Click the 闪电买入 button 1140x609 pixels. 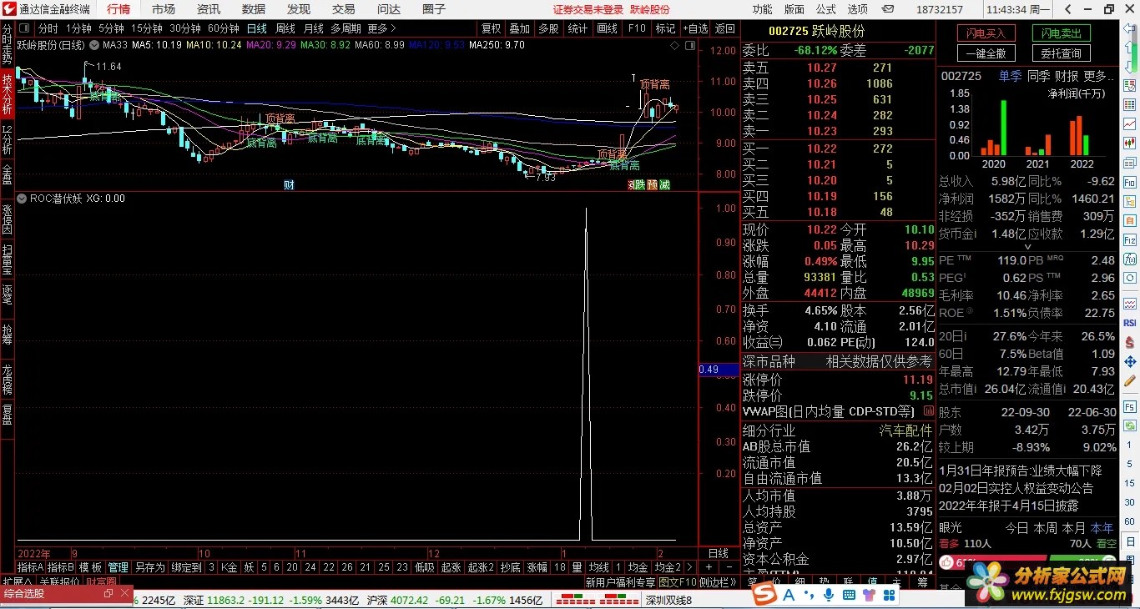(986, 33)
